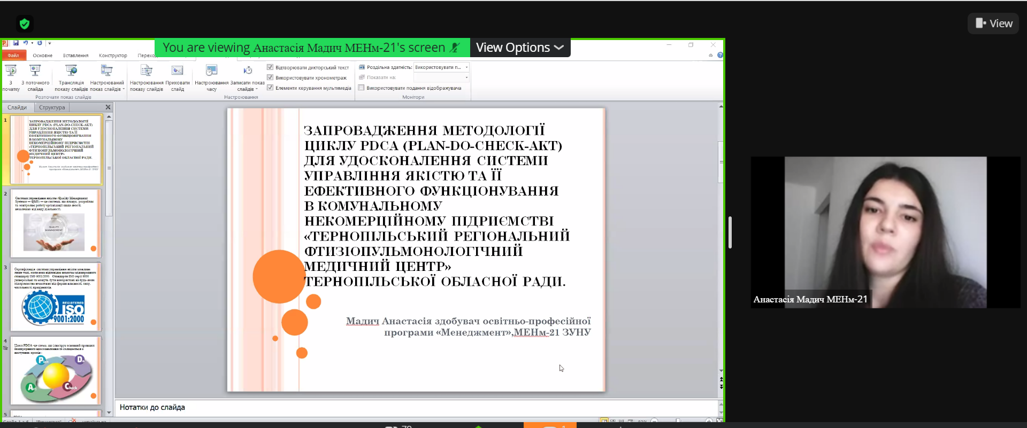The width and height of the screenshot is (1027, 428).
Task: Click the animation star icon beside slide 4
Action: (x=5, y=348)
